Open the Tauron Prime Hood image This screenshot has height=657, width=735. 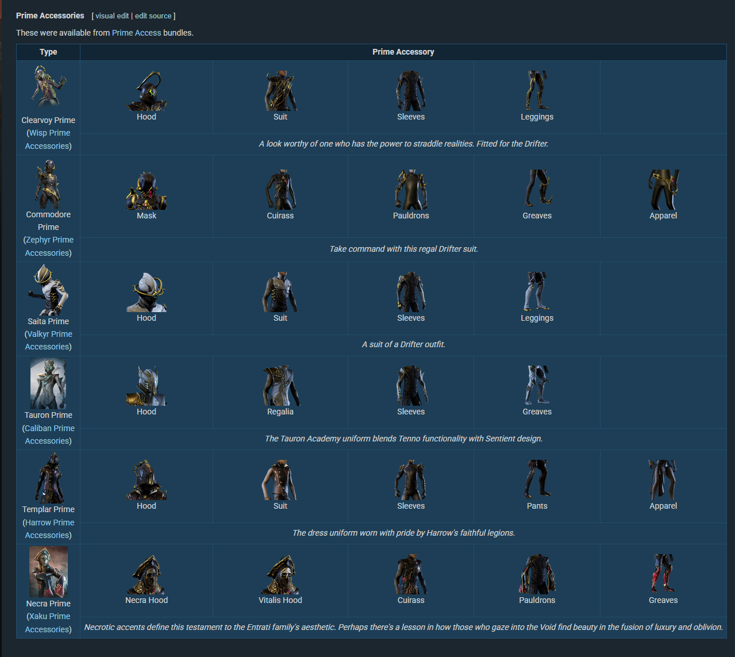pyautogui.click(x=147, y=386)
